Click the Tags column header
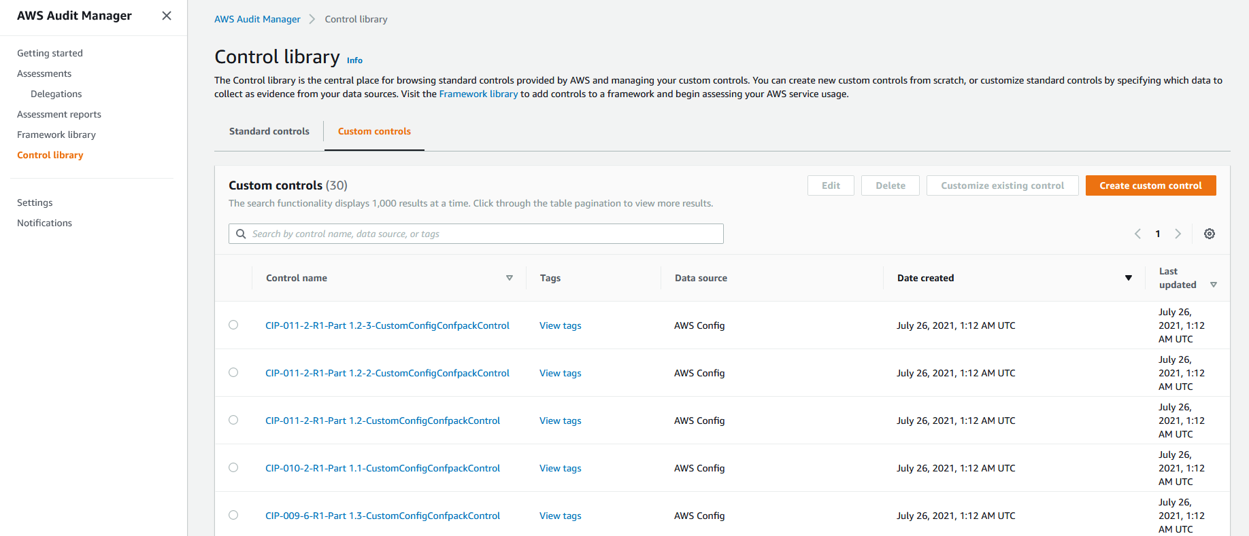Viewport: 1249px width, 536px height. (x=550, y=278)
